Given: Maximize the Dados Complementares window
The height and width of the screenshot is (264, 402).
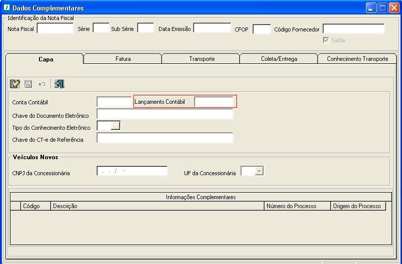Looking at the screenshot, I should point(382,7).
